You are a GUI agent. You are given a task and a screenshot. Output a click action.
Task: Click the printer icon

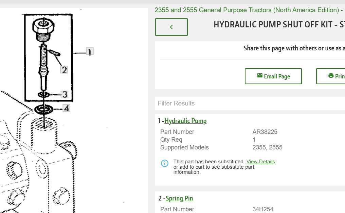(331, 76)
